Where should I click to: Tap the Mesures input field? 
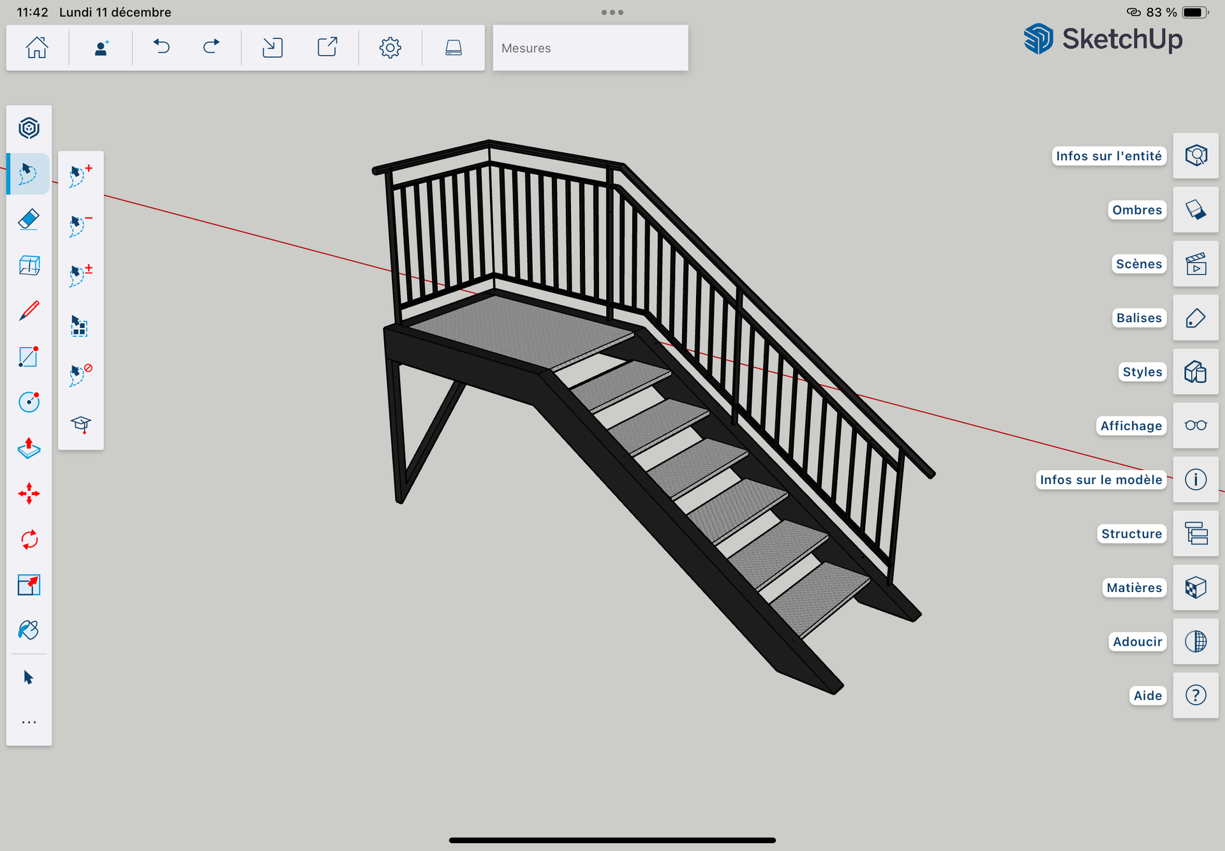click(x=590, y=48)
